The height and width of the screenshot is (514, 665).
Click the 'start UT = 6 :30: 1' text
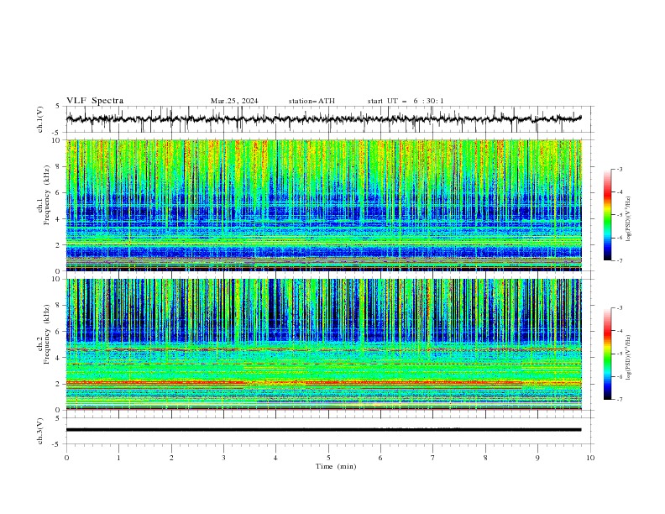click(406, 101)
